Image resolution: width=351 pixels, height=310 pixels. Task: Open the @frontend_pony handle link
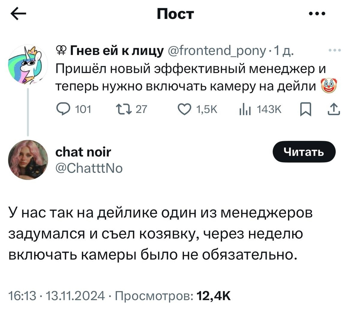click(x=217, y=51)
